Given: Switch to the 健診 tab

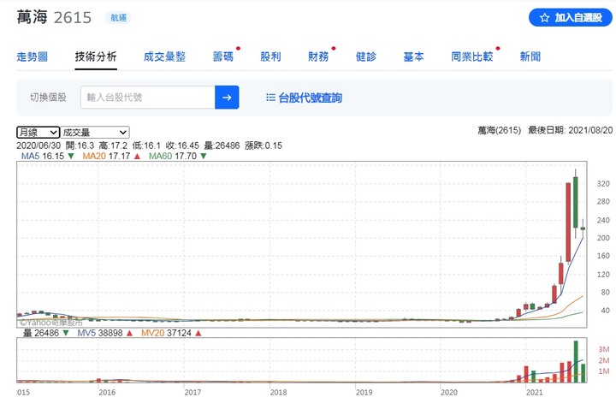Looking at the screenshot, I should coord(366,56).
